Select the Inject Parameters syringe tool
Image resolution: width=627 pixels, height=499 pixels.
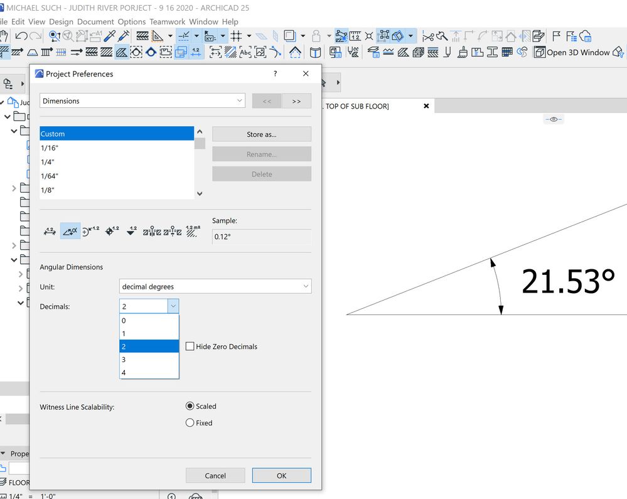coord(124,36)
